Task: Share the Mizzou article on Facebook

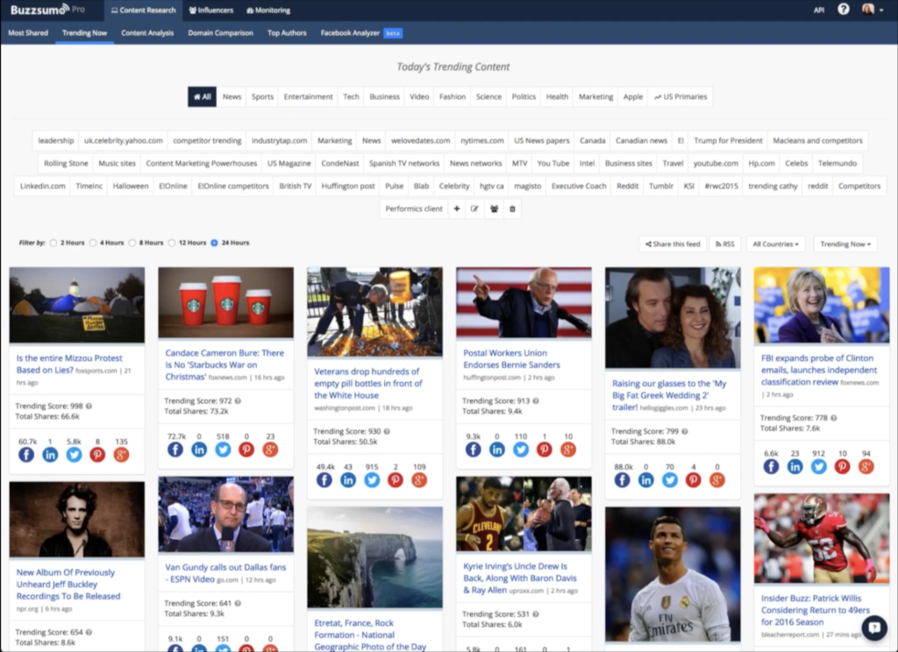Action: [x=26, y=454]
